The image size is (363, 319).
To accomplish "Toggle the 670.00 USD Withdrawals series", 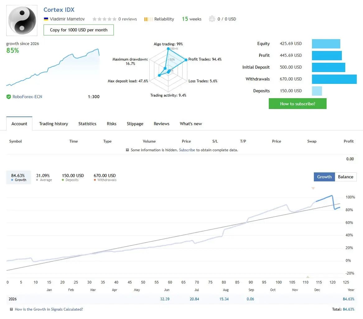I will 105,177.
